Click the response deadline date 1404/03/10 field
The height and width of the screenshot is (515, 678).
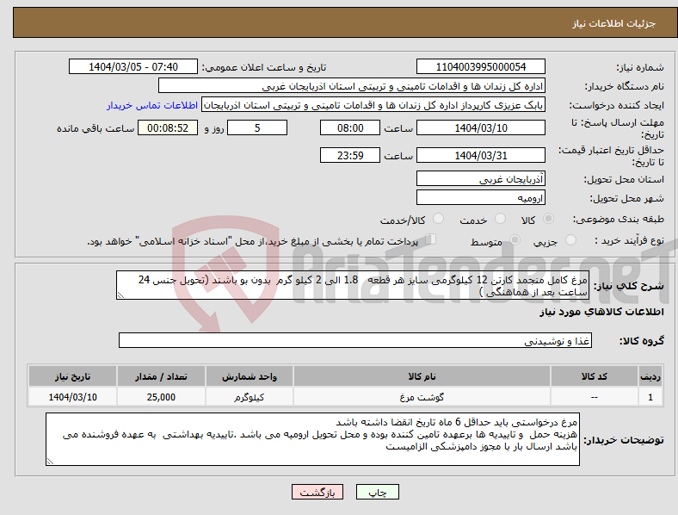point(480,127)
